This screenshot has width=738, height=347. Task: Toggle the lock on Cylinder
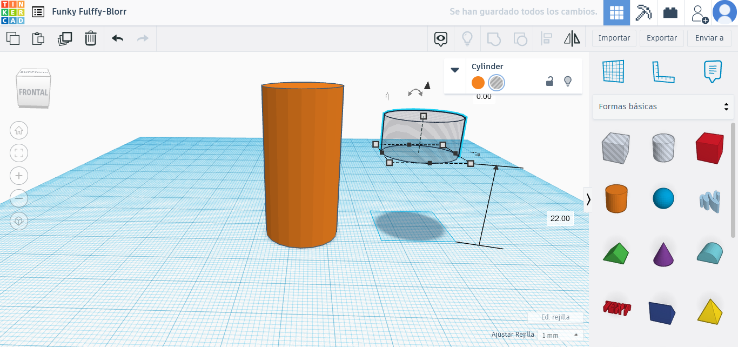(549, 81)
